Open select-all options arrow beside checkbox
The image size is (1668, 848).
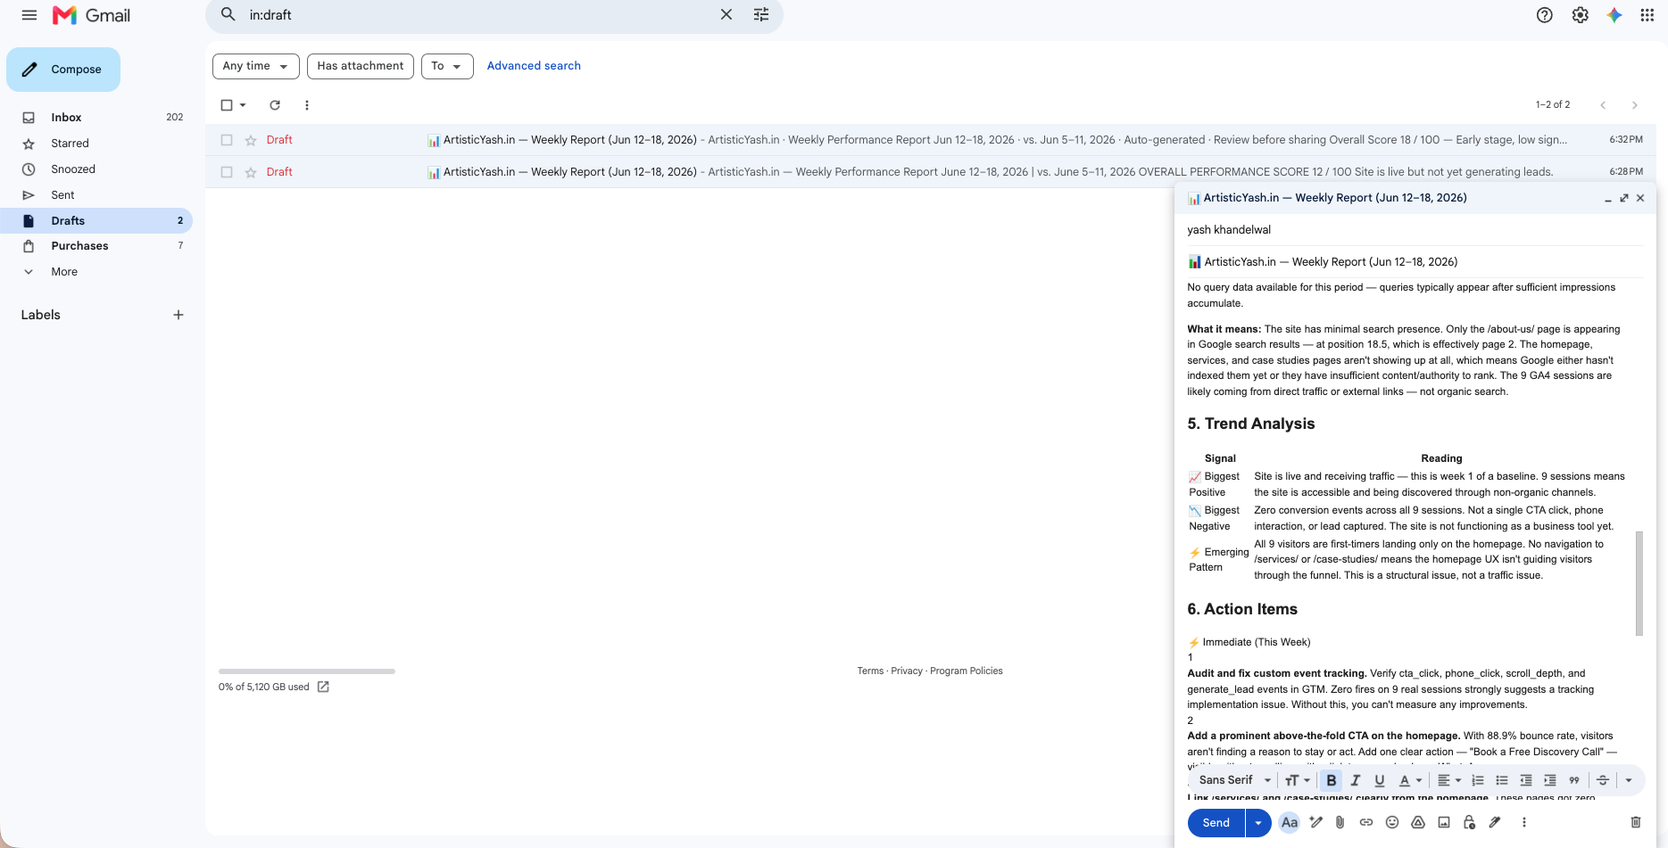point(243,105)
